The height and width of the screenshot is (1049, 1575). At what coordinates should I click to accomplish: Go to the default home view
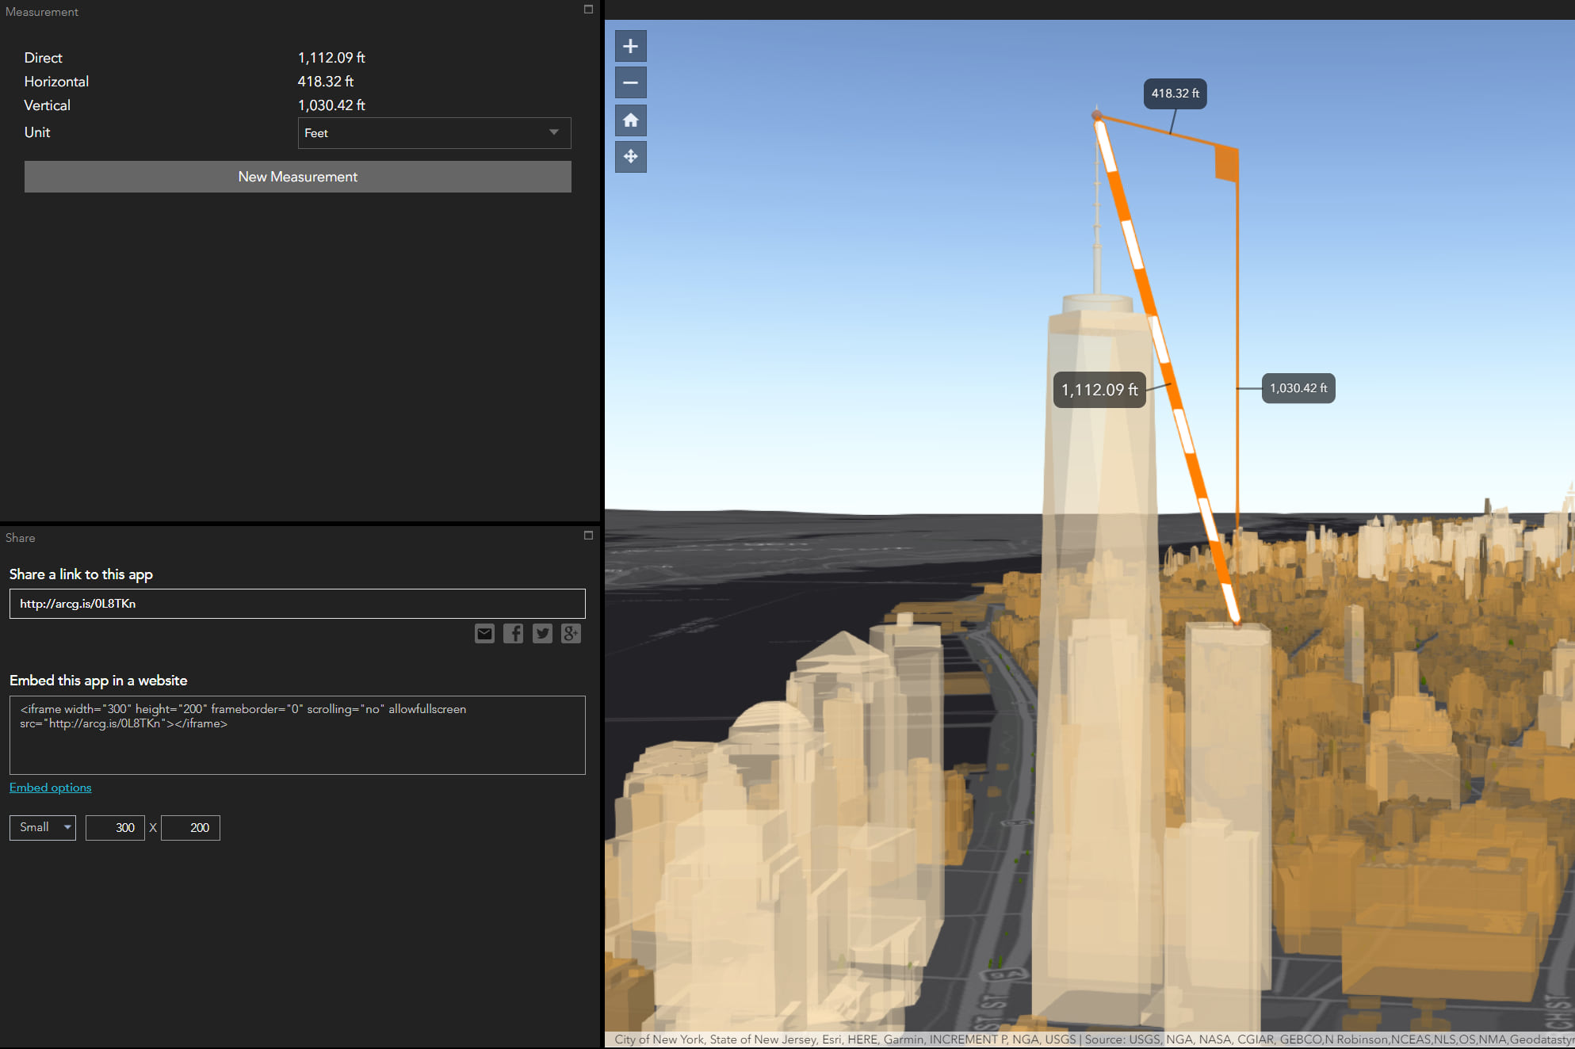[630, 120]
